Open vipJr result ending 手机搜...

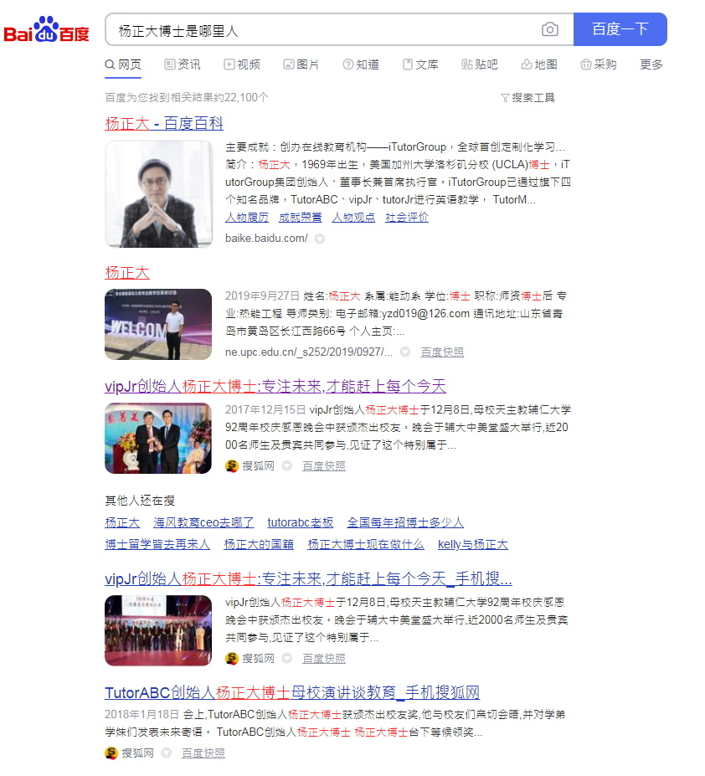(x=308, y=578)
